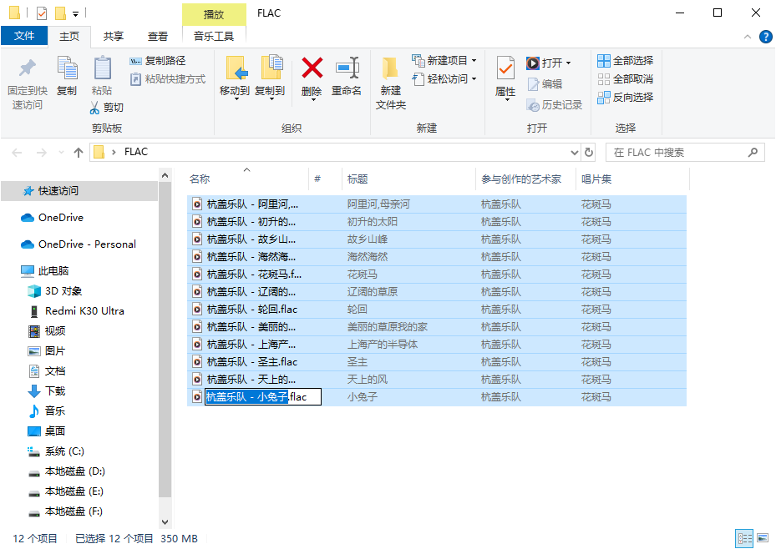The width and height of the screenshot is (776, 549).
Task: Open the Properties (属性) ribbon icon
Action: click(505, 68)
